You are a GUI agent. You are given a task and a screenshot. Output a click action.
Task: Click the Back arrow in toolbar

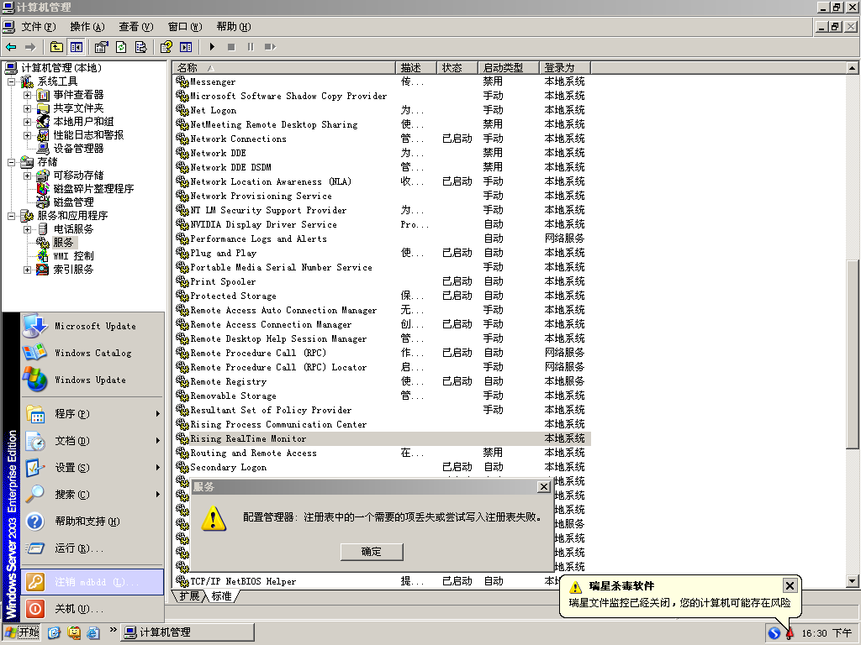[x=11, y=47]
